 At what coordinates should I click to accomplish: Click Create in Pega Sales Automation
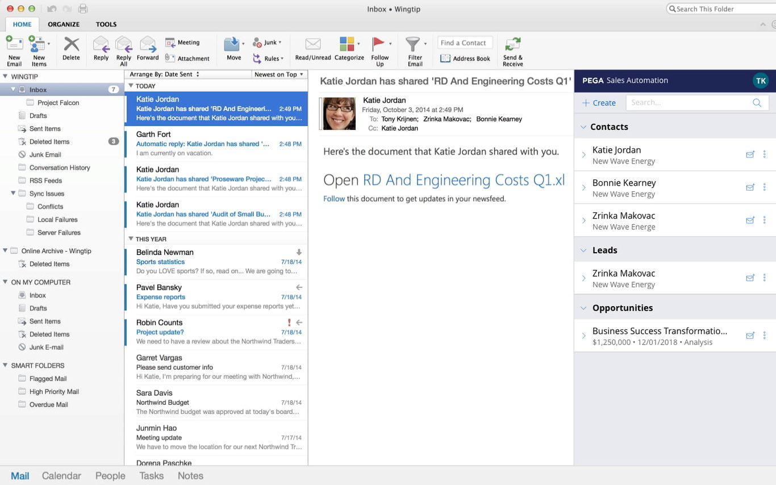pyautogui.click(x=599, y=103)
